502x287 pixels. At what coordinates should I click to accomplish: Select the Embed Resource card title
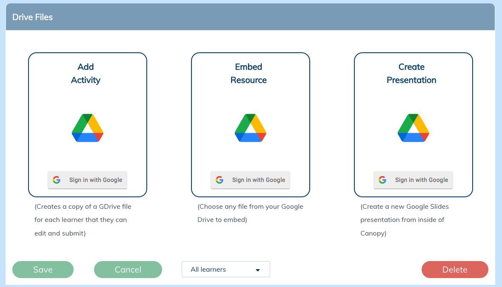pos(248,73)
